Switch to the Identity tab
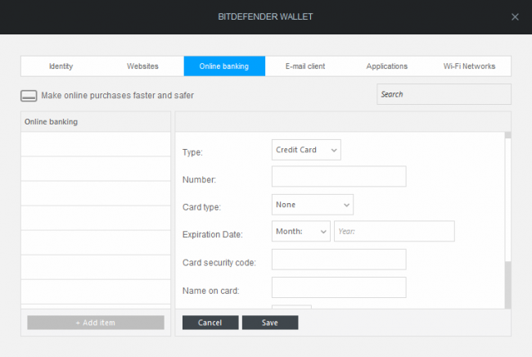 tap(61, 66)
